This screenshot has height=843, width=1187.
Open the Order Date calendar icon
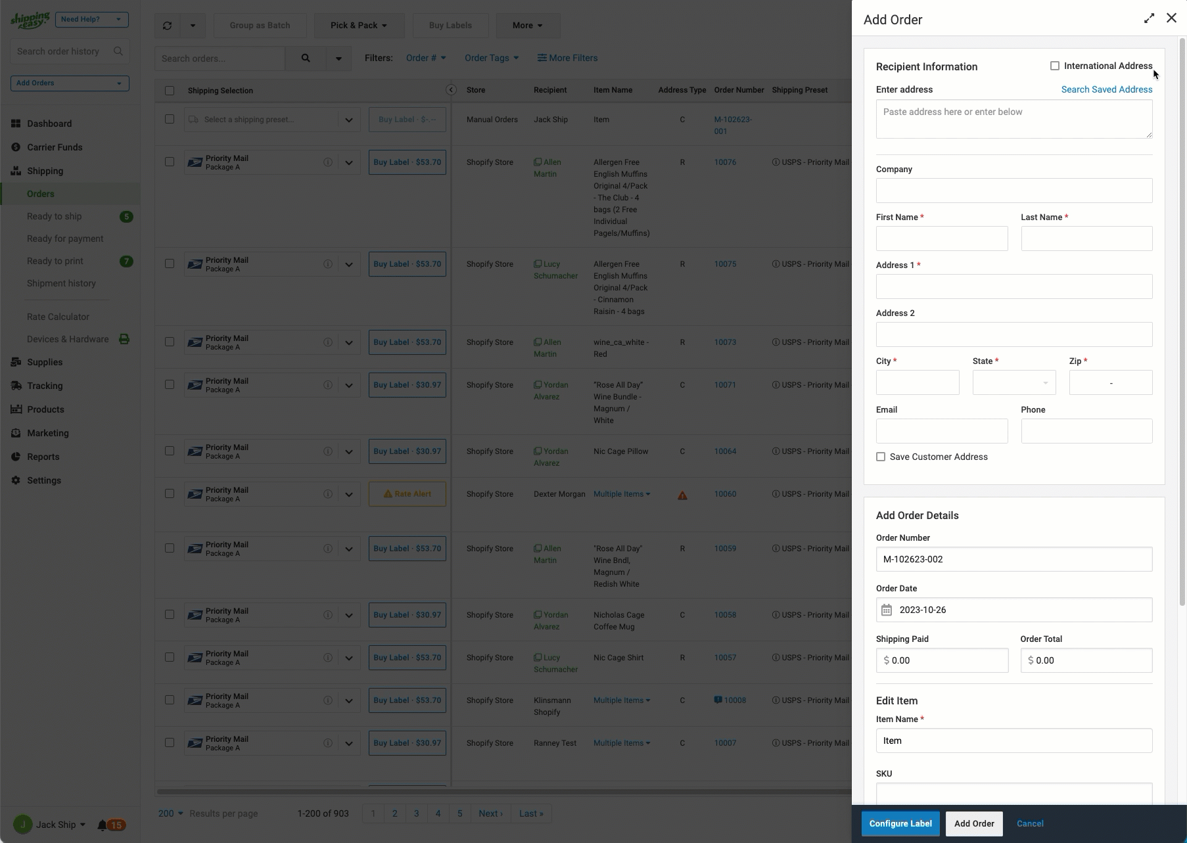[x=887, y=610]
